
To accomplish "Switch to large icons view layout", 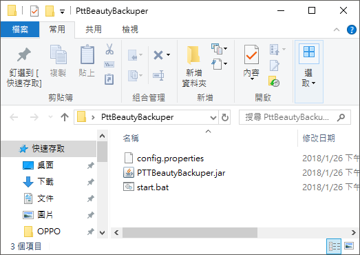I will pos(349,246).
